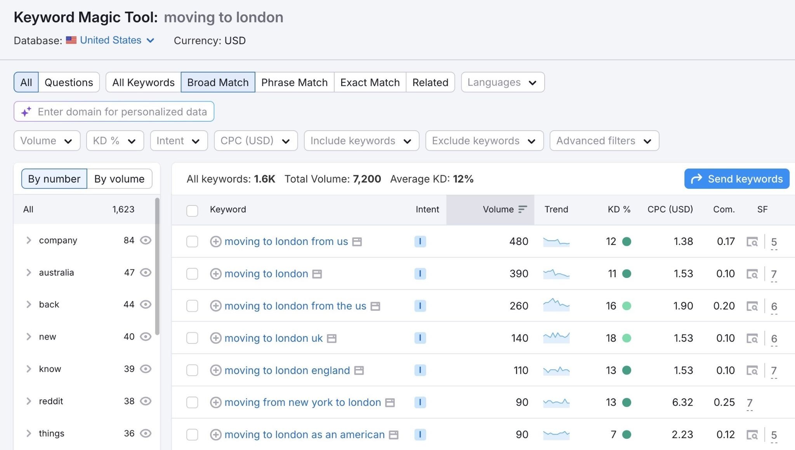The image size is (795, 450).
Task: Select the Exact Match tab
Action: (370, 82)
